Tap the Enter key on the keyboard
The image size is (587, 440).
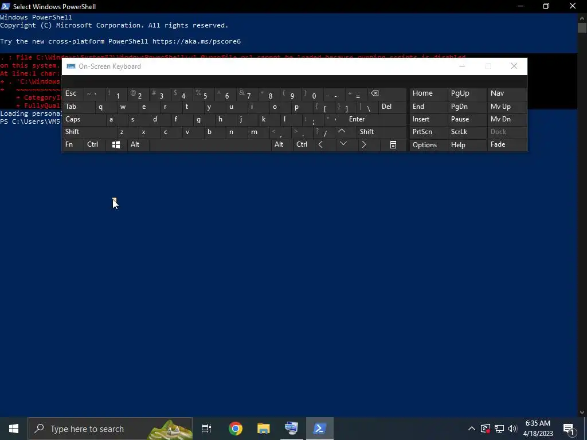[376, 119]
